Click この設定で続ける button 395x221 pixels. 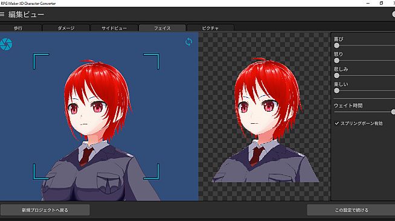click(351, 210)
